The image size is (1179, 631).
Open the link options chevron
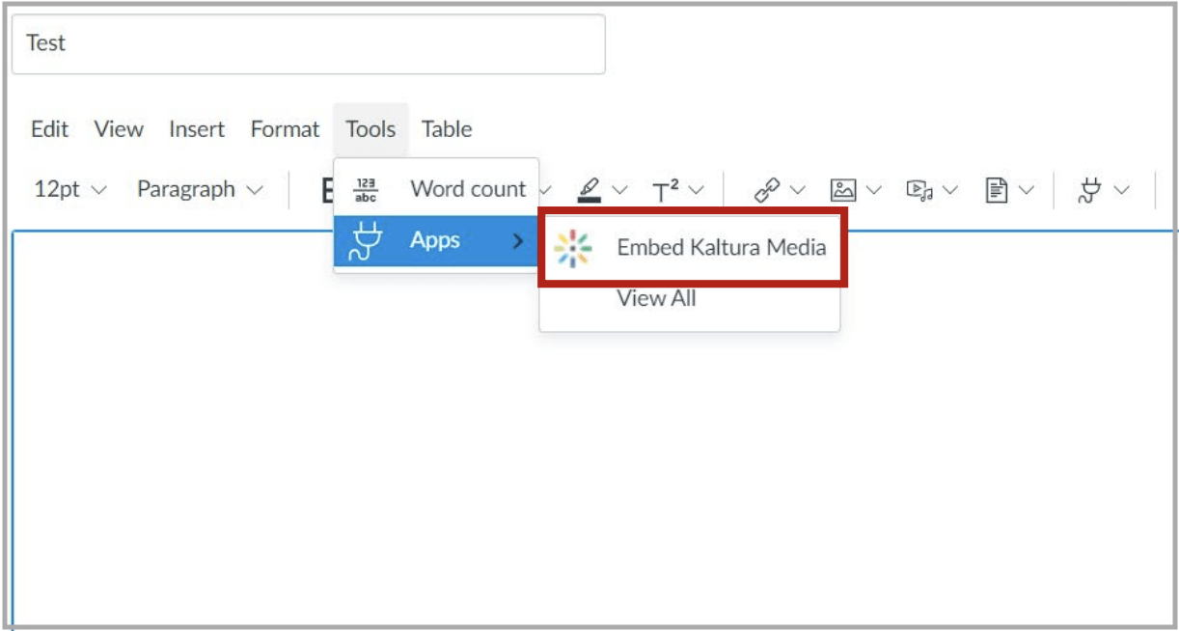point(797,190)
